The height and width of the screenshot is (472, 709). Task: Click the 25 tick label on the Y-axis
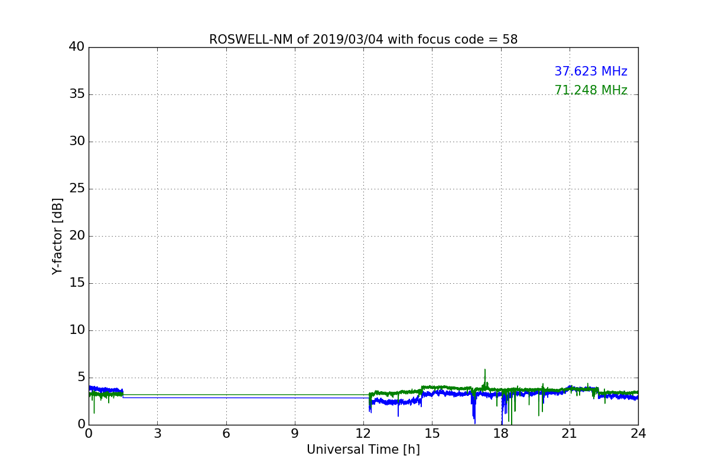click(x=76, y=189)
